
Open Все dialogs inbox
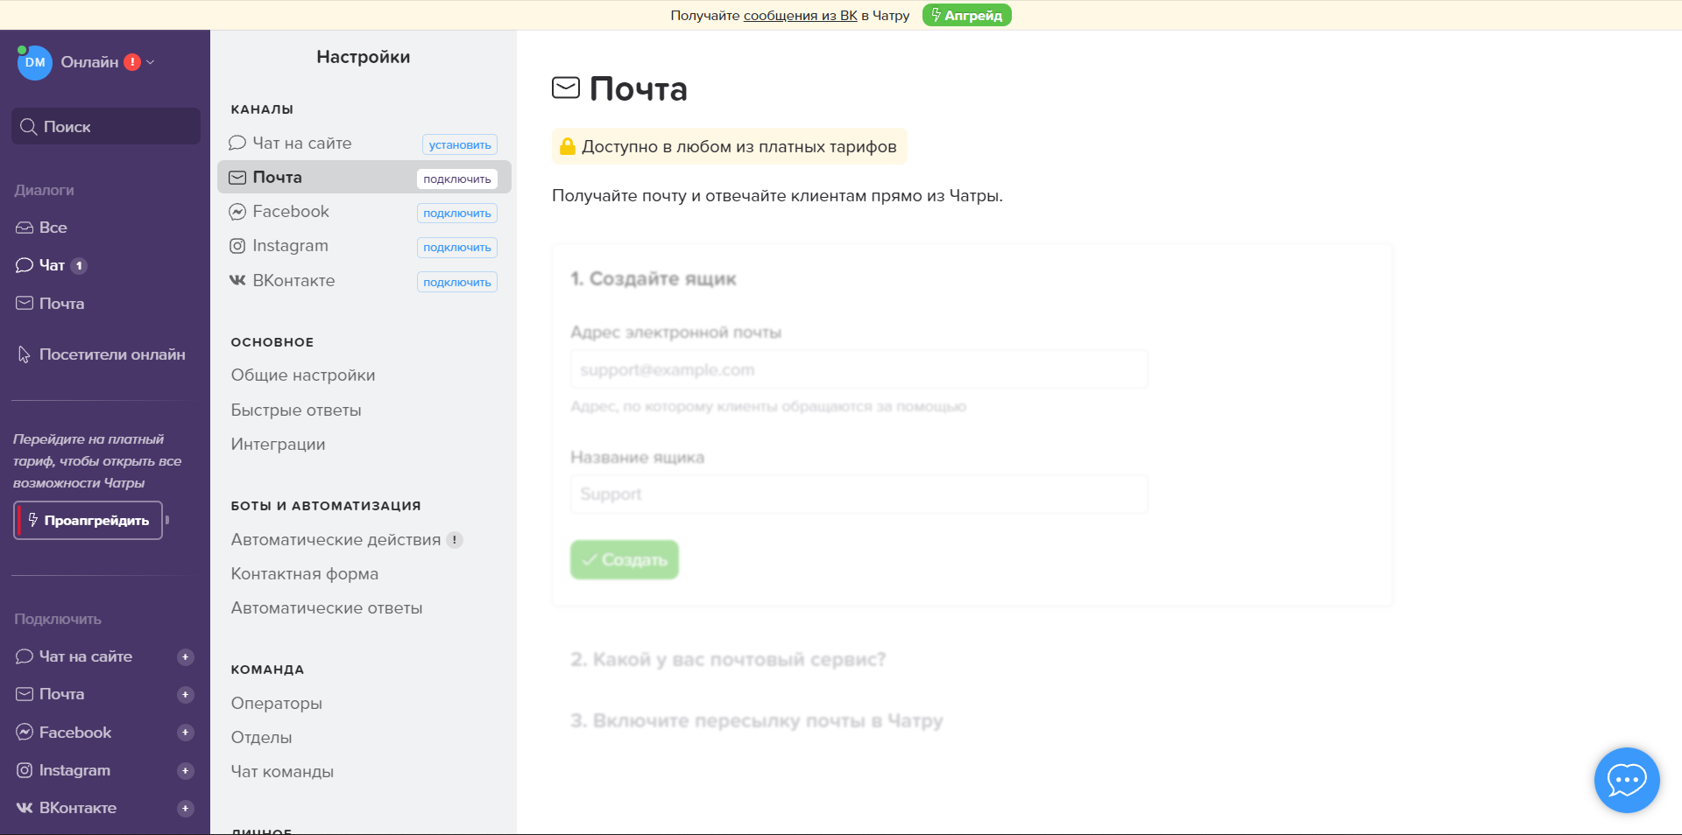(x=53, y=228)
